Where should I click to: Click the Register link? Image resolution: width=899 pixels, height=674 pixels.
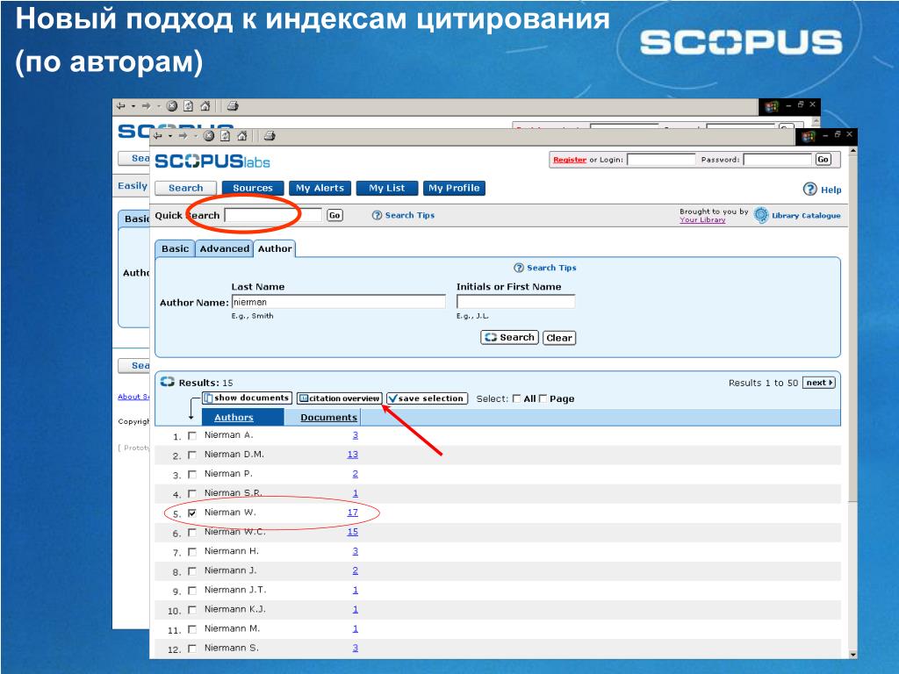570,160
